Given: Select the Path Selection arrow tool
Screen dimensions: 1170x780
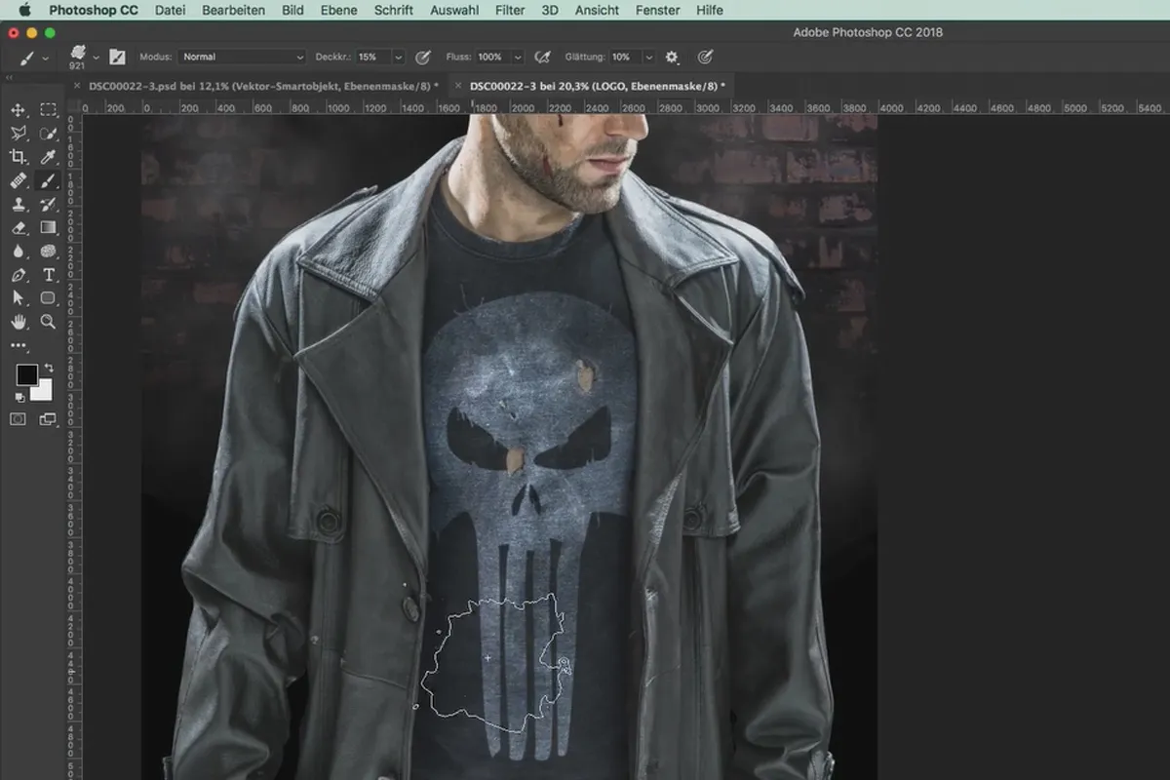Looking at the screenshot, I should pyautogui.click(x=18, y=298).
